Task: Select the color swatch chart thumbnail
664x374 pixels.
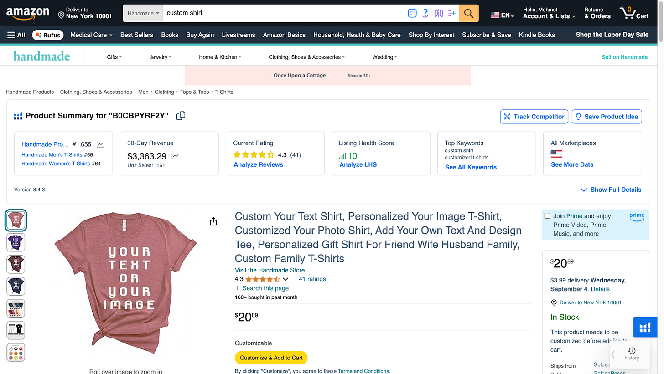Action: (16, 353)
